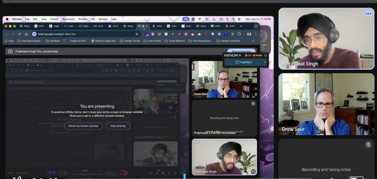Click site info icon in address bar
The width and height of the screenshot is (377, 179).
tap(34, 34)
